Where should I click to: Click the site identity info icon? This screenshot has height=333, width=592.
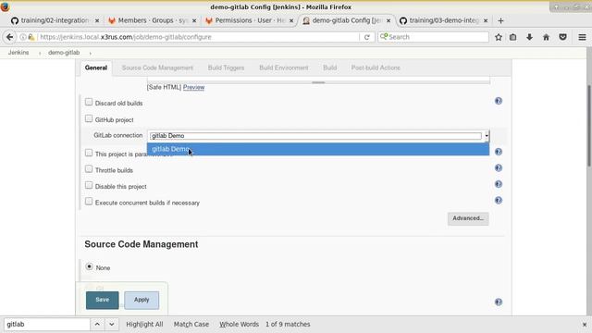(x=23, y=37)
